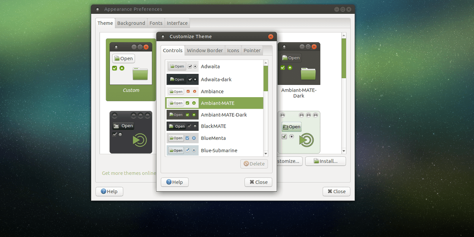Click the scroll down arrow in controls list
474x237 pixels.
tap(266, 154)
